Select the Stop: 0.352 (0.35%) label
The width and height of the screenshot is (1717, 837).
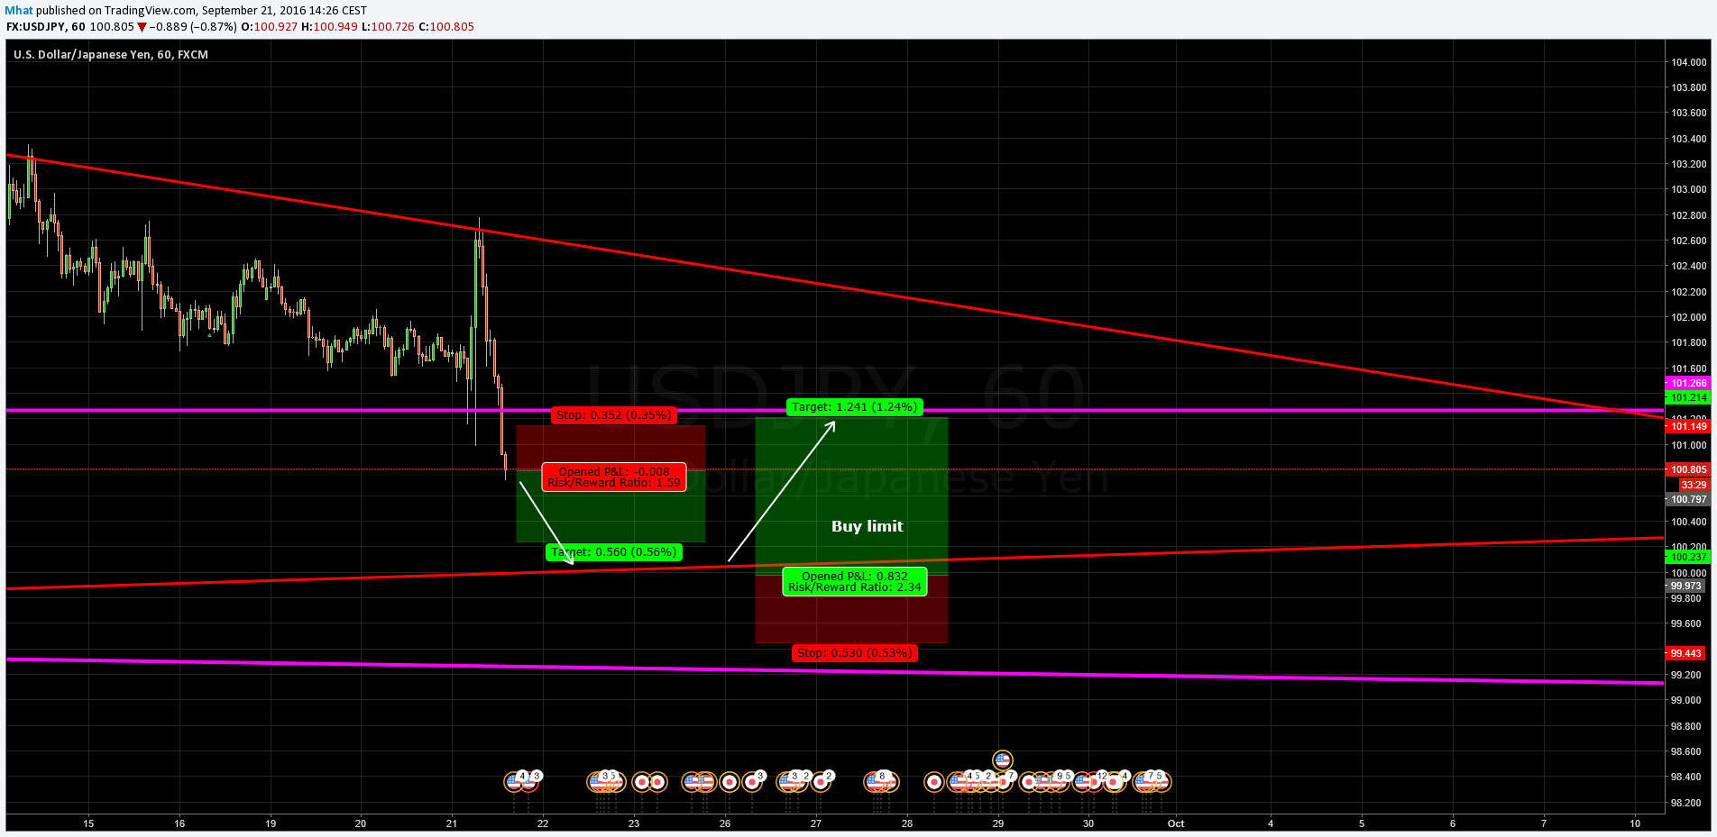pyautogui.click(x=614, y=415)
